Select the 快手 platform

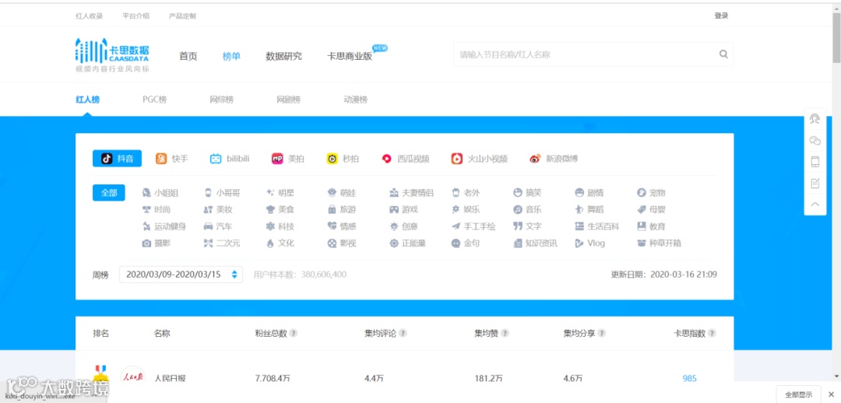(171, 159)
